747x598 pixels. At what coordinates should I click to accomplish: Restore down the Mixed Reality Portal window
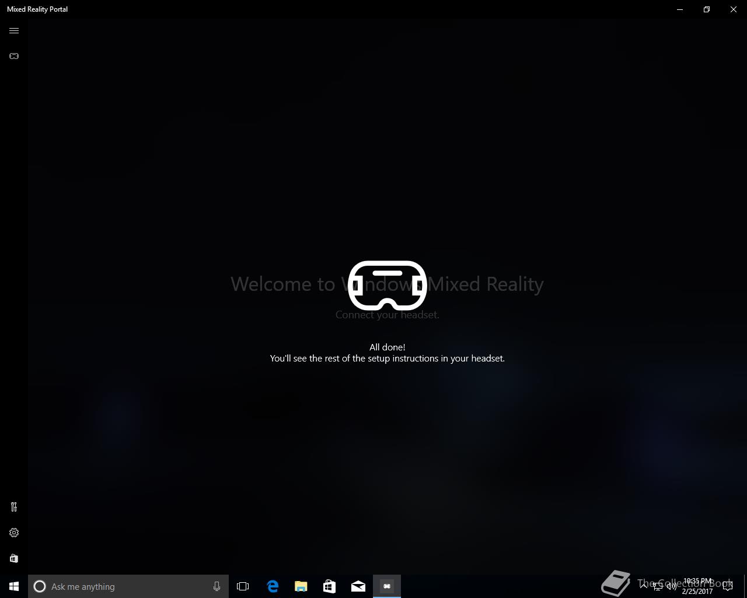(x=707, y=9)
